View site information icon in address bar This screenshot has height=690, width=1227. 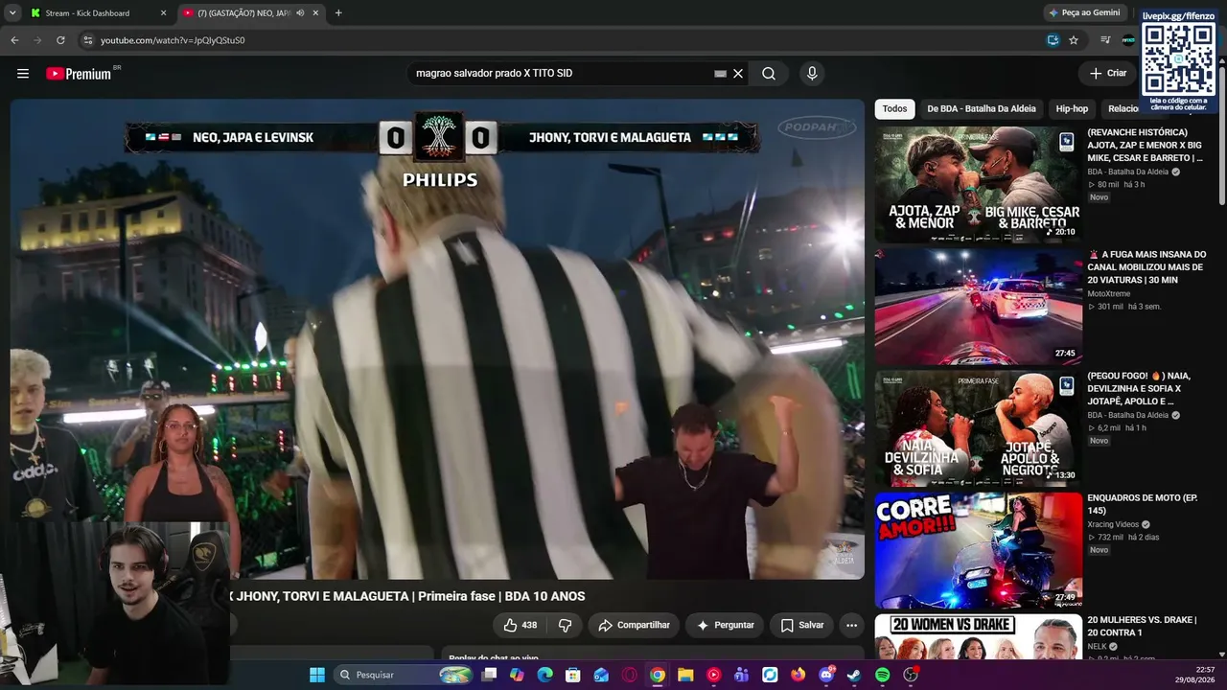[x=88, y=40]
